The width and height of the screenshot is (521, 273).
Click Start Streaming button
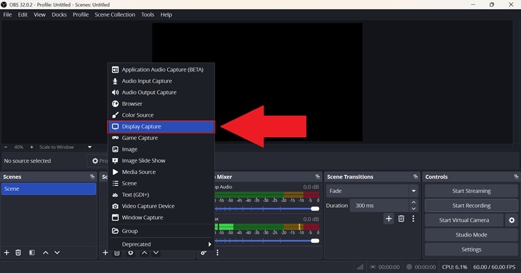pos(471,191)
